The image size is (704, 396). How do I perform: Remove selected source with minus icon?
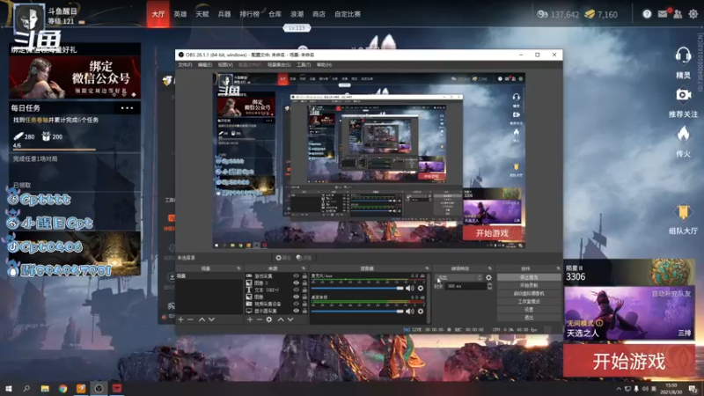tap(259, 319)
